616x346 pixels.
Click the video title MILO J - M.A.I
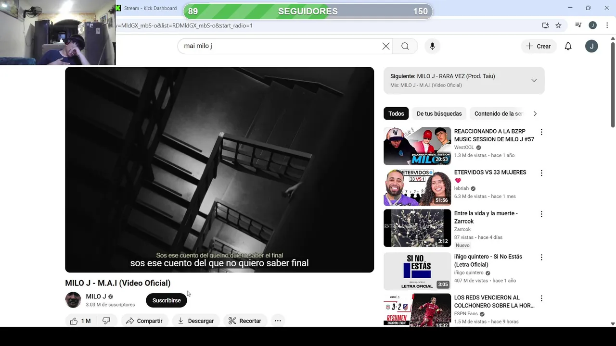point(117,283)
